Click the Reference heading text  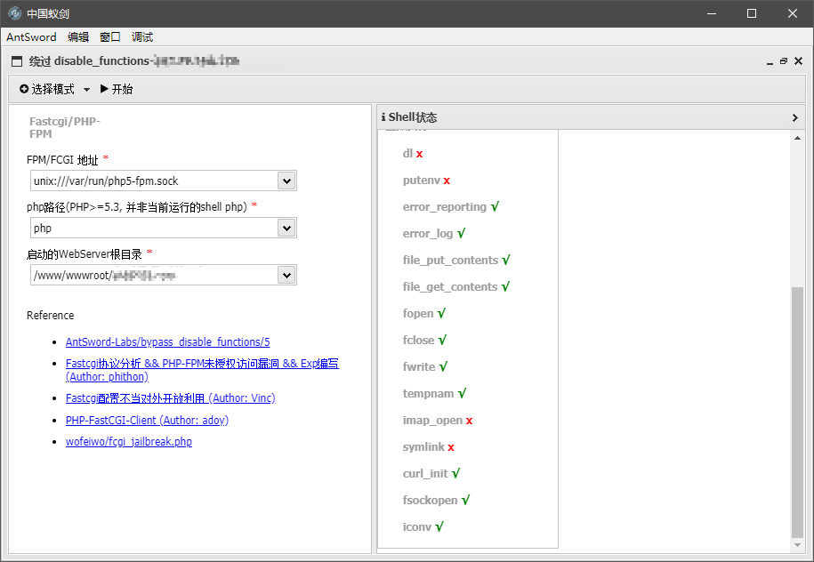coord(51,316)
